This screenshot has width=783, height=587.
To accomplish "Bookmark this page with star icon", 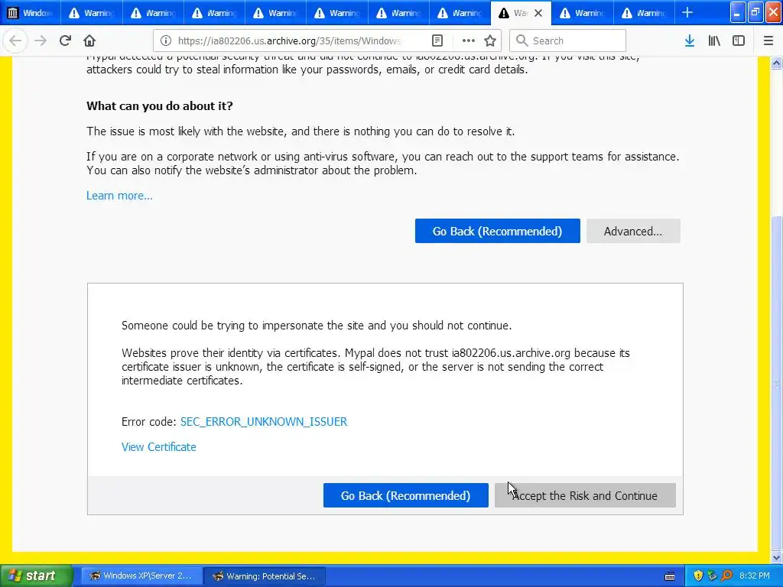I will 490,41.
